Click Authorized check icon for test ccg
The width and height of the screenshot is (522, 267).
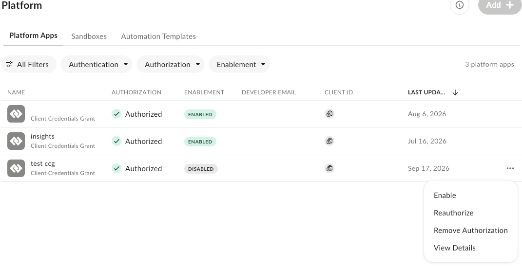pos(116,168)
